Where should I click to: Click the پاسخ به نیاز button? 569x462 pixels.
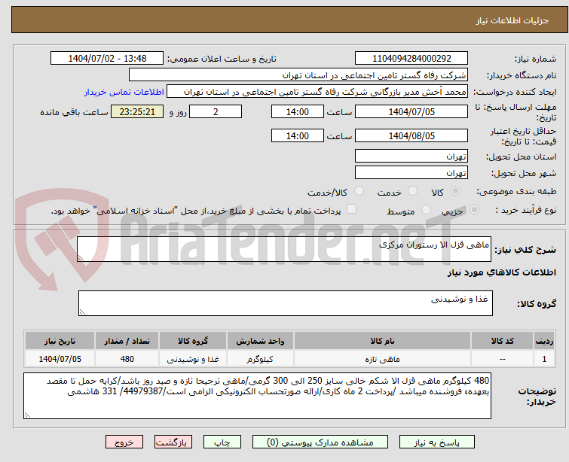coord(437,442)
